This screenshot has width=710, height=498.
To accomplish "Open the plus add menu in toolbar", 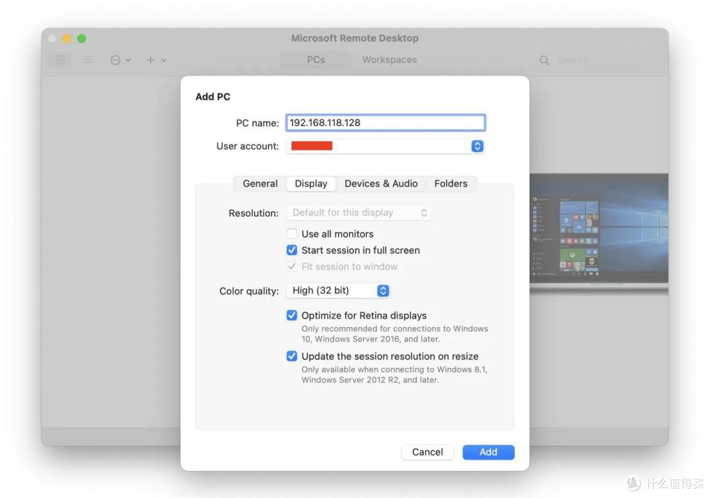I will pyautogui.click(x=156, y=60).
